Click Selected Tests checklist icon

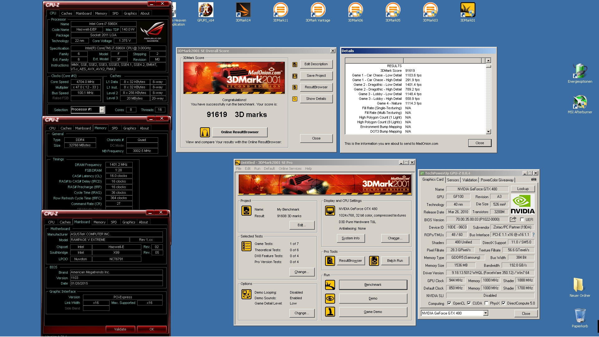tap(246, 246)
